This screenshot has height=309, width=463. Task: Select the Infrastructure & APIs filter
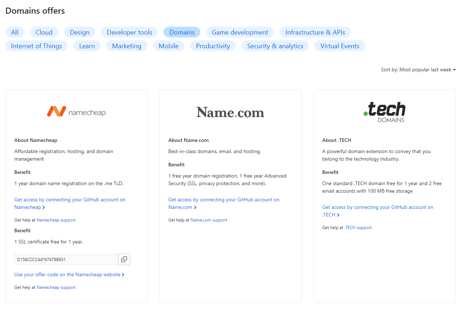point(315,32)
